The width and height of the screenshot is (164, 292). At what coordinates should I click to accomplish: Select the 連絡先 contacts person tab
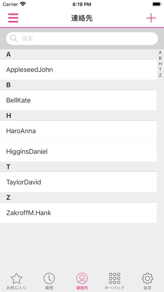[82, 281]
